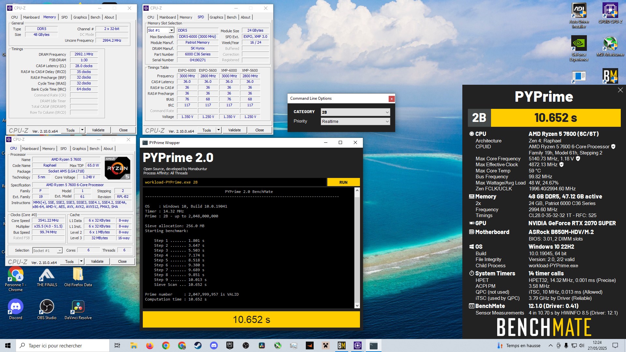Open File Explorer from the taskbar

[x=133, y=345]
